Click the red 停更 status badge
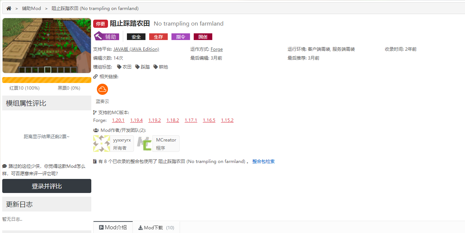This screenshot has height=233, width=465. coord(101,24)
